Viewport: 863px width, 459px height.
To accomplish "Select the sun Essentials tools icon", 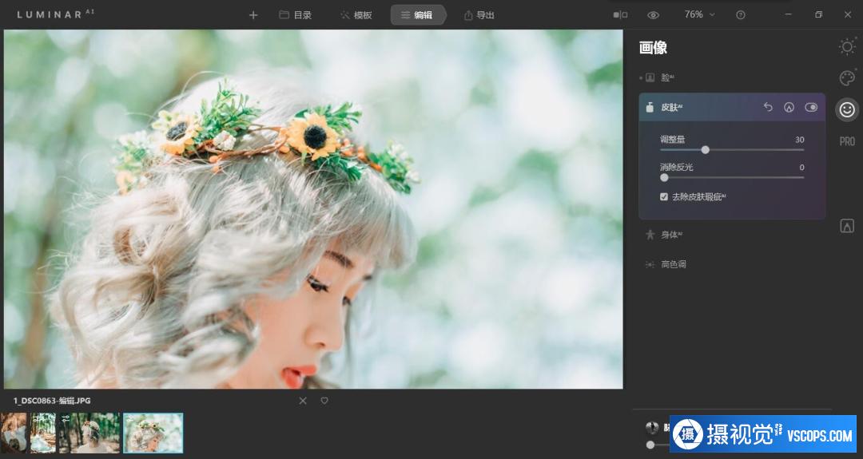I will pyautogui.click(x=847, y=47).
